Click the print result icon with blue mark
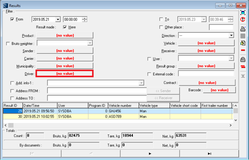249x160 pixels. coord(243,29)
